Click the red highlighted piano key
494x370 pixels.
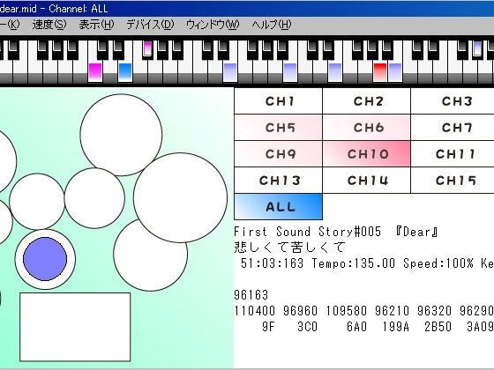(379, 72)
